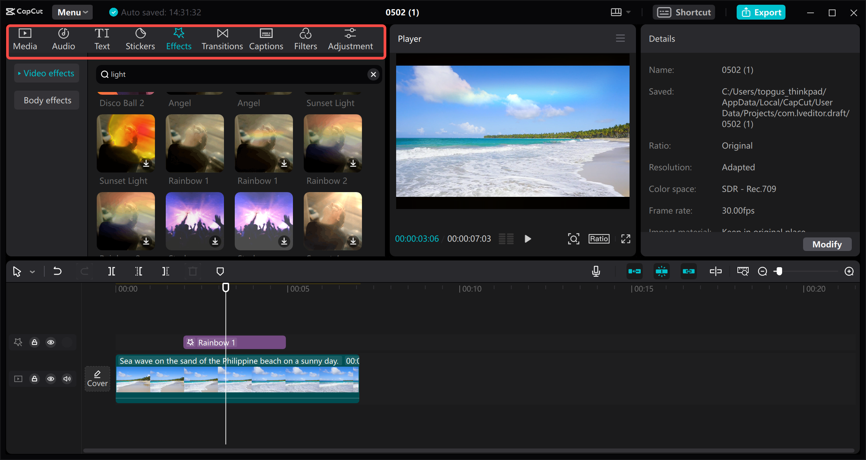Image resolution: width=866 pixels, height=460 pixels.
Task: Start voiceover recording with the microphone icon
Action: point(596,271)
